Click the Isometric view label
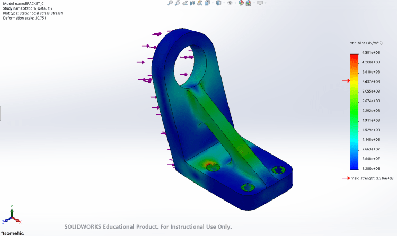The image size is (397, 236). 13,232
